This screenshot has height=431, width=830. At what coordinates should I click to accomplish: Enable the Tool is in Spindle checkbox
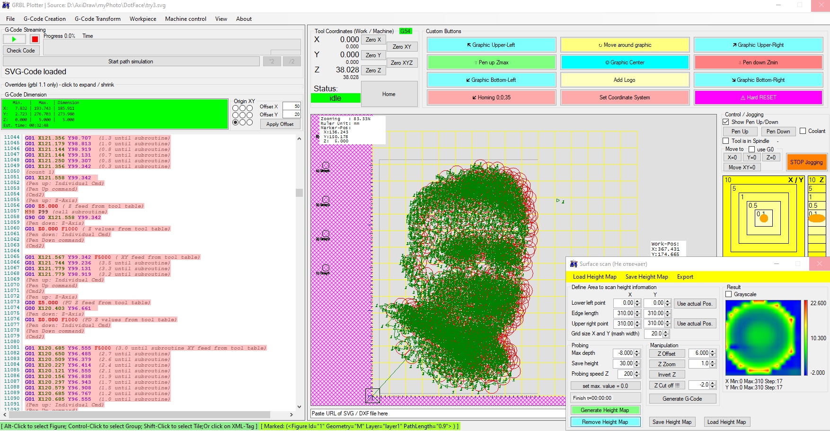[726, 141]
